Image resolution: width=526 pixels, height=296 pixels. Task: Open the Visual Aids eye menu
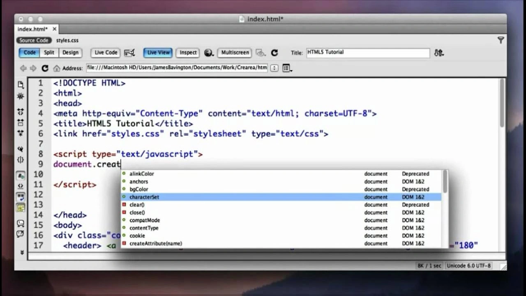(x=260, y=53)
